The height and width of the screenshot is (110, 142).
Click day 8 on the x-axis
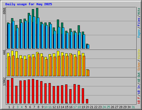click(x=38, y=107)
